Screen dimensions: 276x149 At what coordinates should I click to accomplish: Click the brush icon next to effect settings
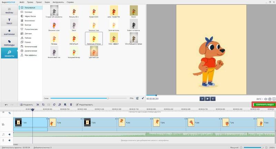tap(143, 98)
